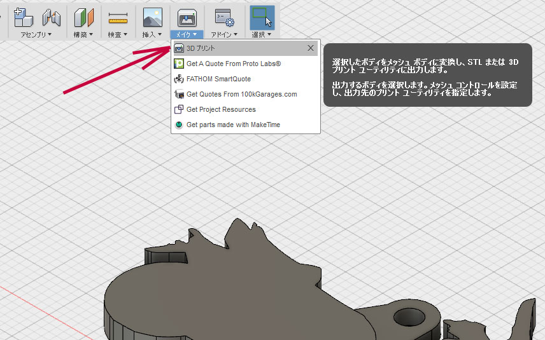This screenshot has height=340, width=545.
Task: Select Get A Quote From Proto Labs
Action: click(x=233, y=64)
